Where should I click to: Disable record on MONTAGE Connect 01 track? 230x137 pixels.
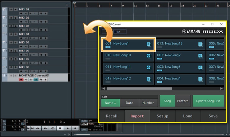(21, 80)
